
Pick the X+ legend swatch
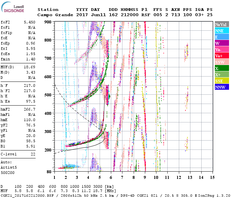[222, 74]
